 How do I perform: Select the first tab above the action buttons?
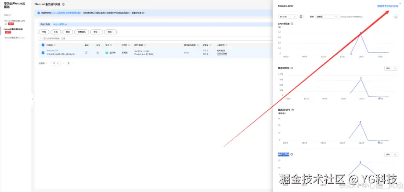click(45, 24)
